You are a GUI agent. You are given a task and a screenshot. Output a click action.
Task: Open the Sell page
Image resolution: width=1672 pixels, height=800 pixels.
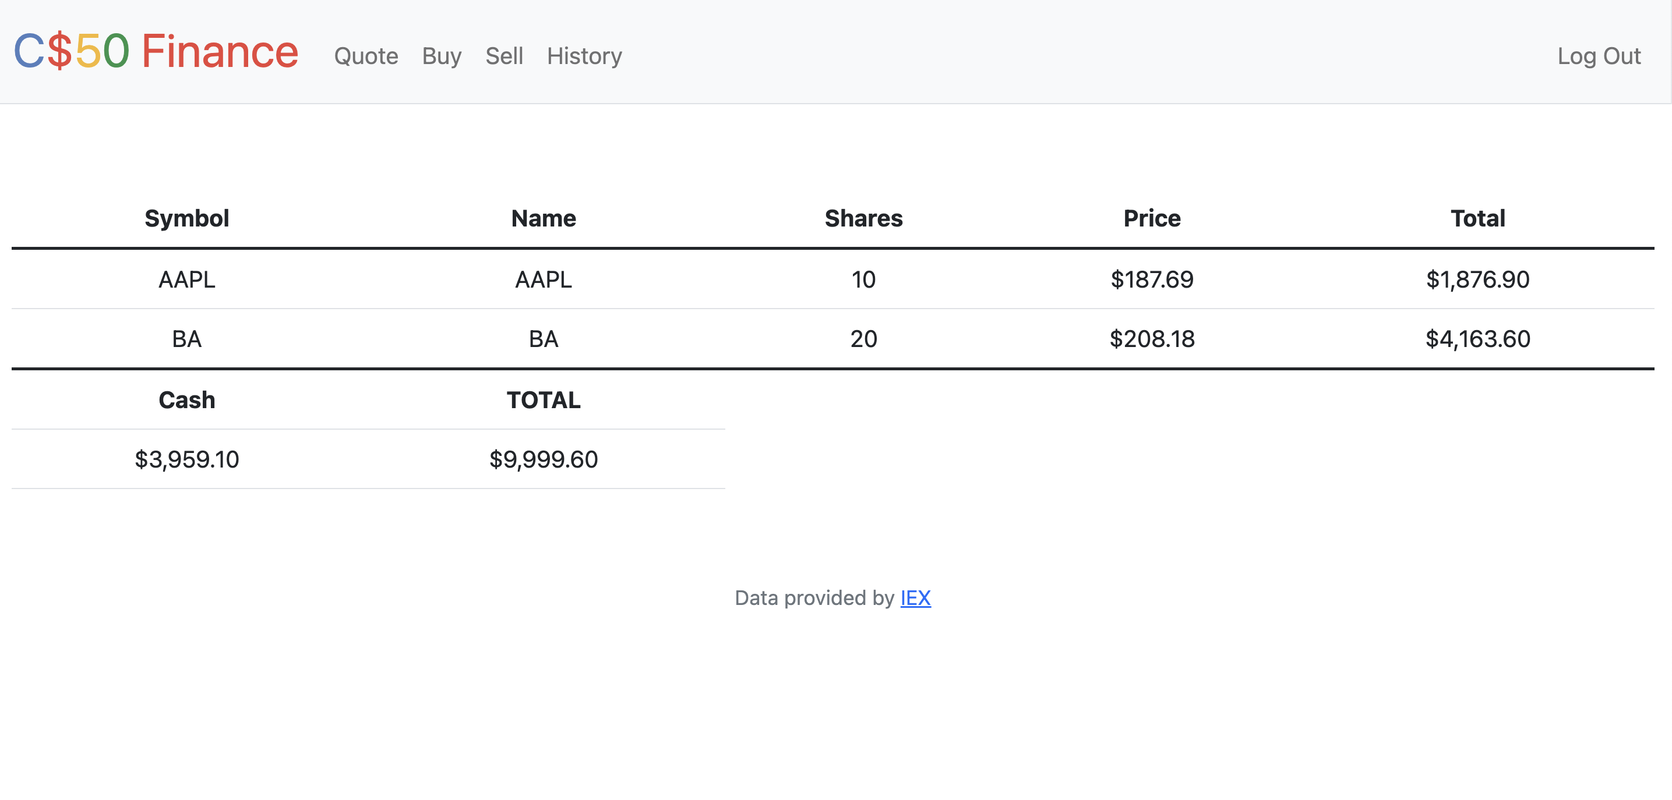click(x=505, y=56)
